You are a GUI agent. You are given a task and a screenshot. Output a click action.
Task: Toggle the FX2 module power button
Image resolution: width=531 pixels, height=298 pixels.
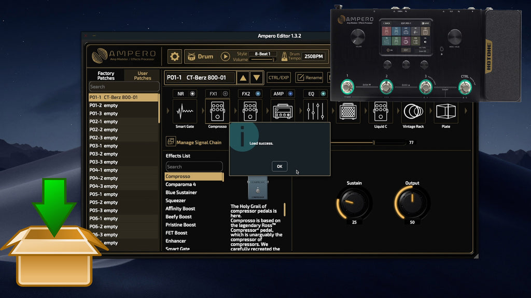[258, 94]
